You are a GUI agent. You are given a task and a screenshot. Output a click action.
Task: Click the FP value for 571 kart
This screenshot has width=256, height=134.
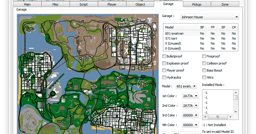pos(212,38)
